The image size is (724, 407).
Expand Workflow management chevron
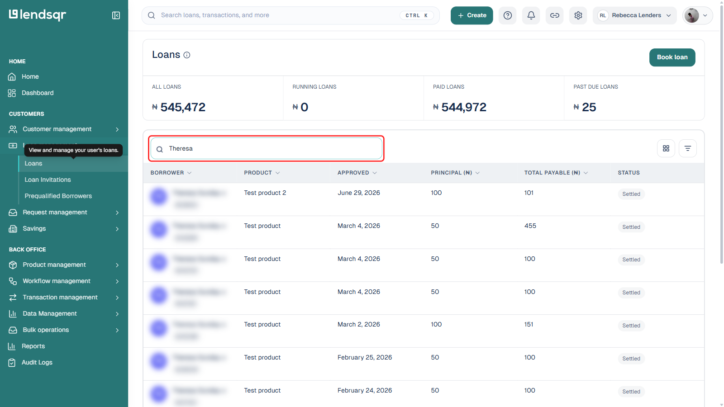tap(117, 281)
